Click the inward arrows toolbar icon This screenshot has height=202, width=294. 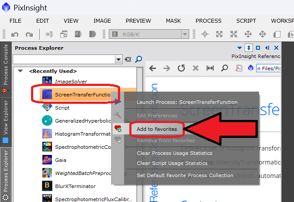[234, 34]
